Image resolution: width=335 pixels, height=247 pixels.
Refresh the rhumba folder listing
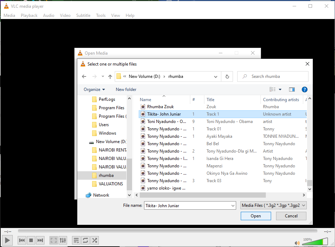coord(227,76)
